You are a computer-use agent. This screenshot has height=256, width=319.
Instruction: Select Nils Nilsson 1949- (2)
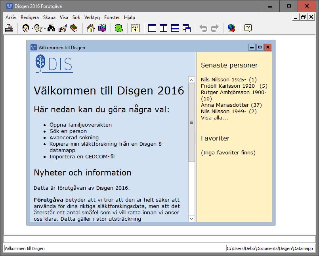pyautogui.click(x=229, y=111)
